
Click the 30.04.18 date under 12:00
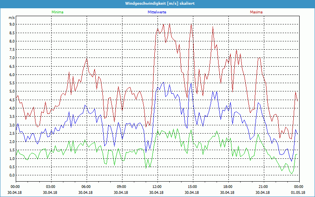156,192
